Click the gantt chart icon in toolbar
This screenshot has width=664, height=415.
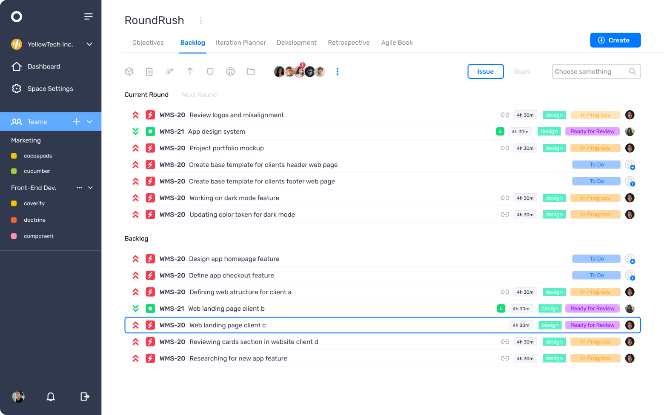pyautogui.click(x=169, y=72)
